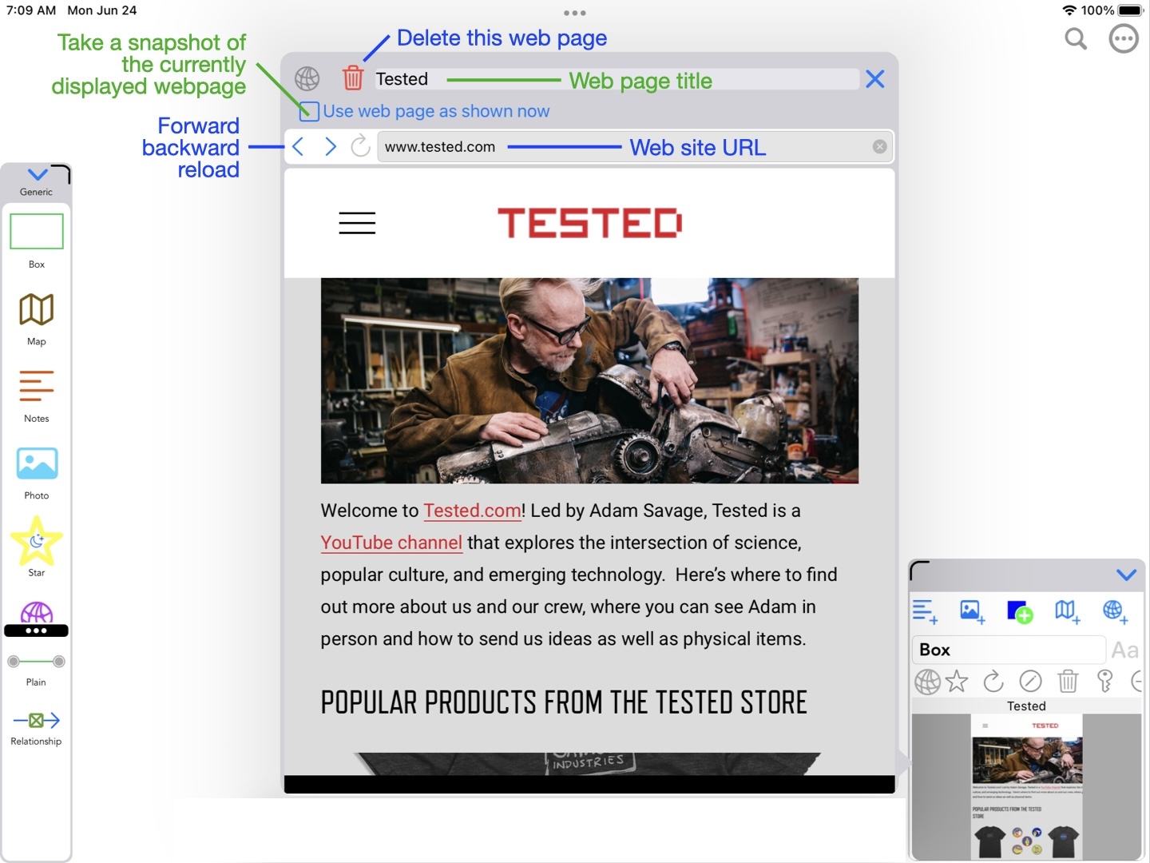Viewport: 1150px width, 863px height.
Task: Collapse the Generic palette with chevron
Action: [38, 174]
